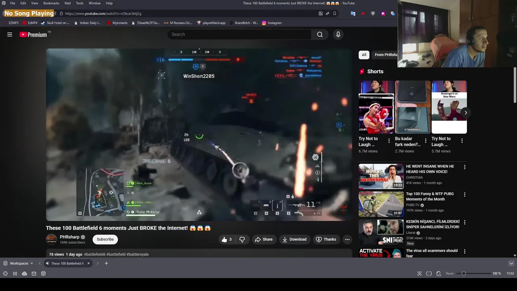
Task: Like the video
Action: click(x=227, y=239)
